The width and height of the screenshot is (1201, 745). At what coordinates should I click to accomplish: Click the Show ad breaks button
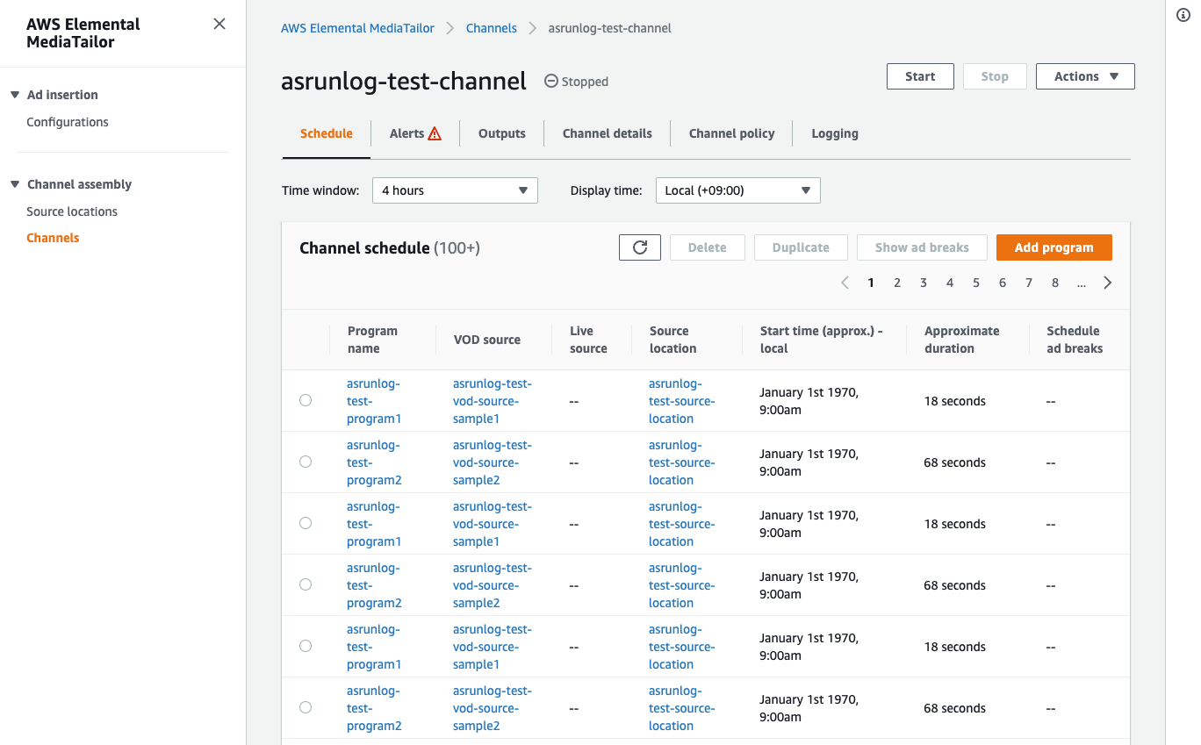pos(922,247)
